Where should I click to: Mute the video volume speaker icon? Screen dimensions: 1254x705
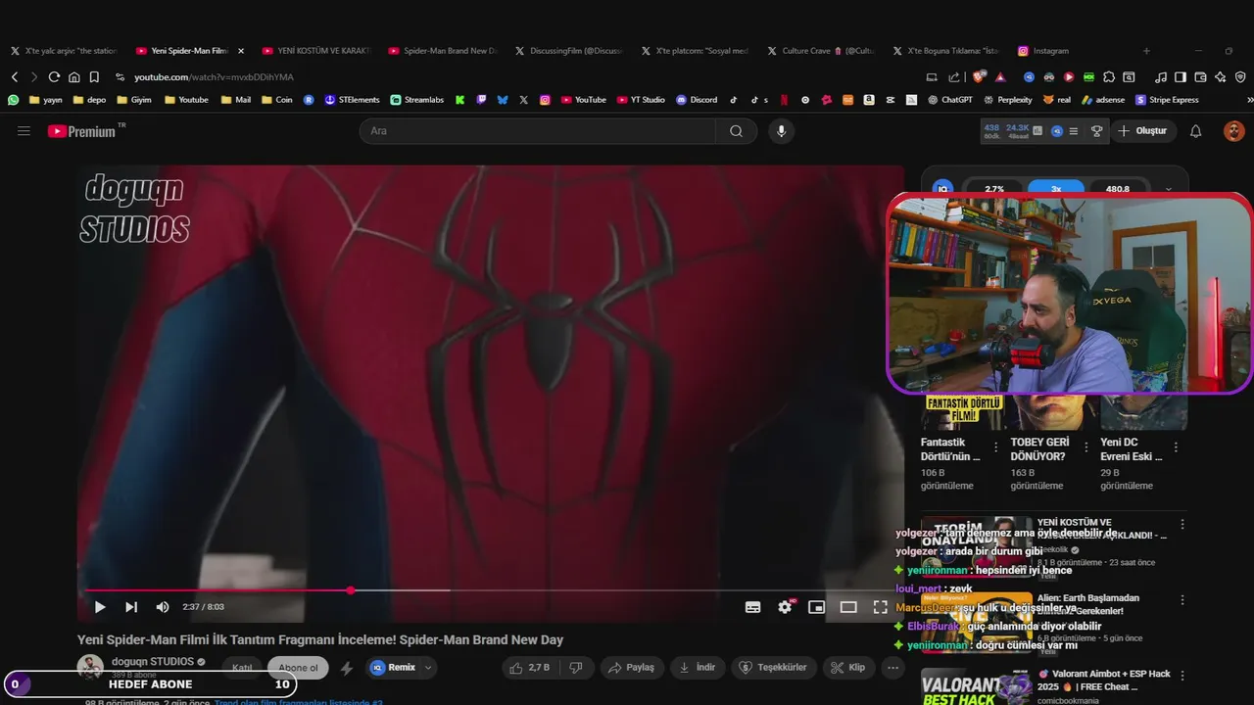pos(163,607)
